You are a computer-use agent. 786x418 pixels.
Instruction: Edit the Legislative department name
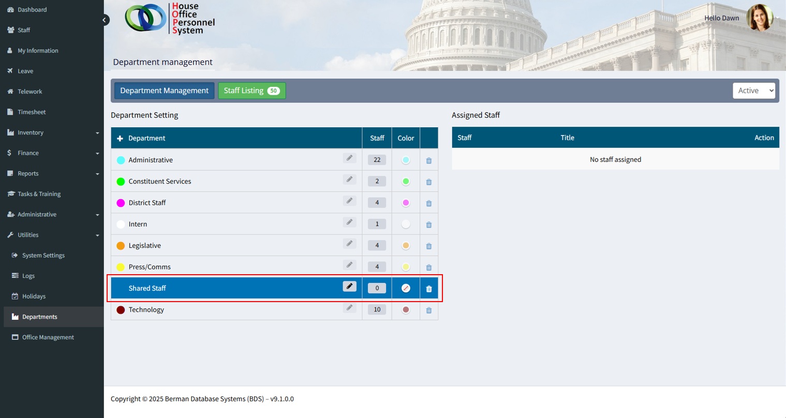349,244
